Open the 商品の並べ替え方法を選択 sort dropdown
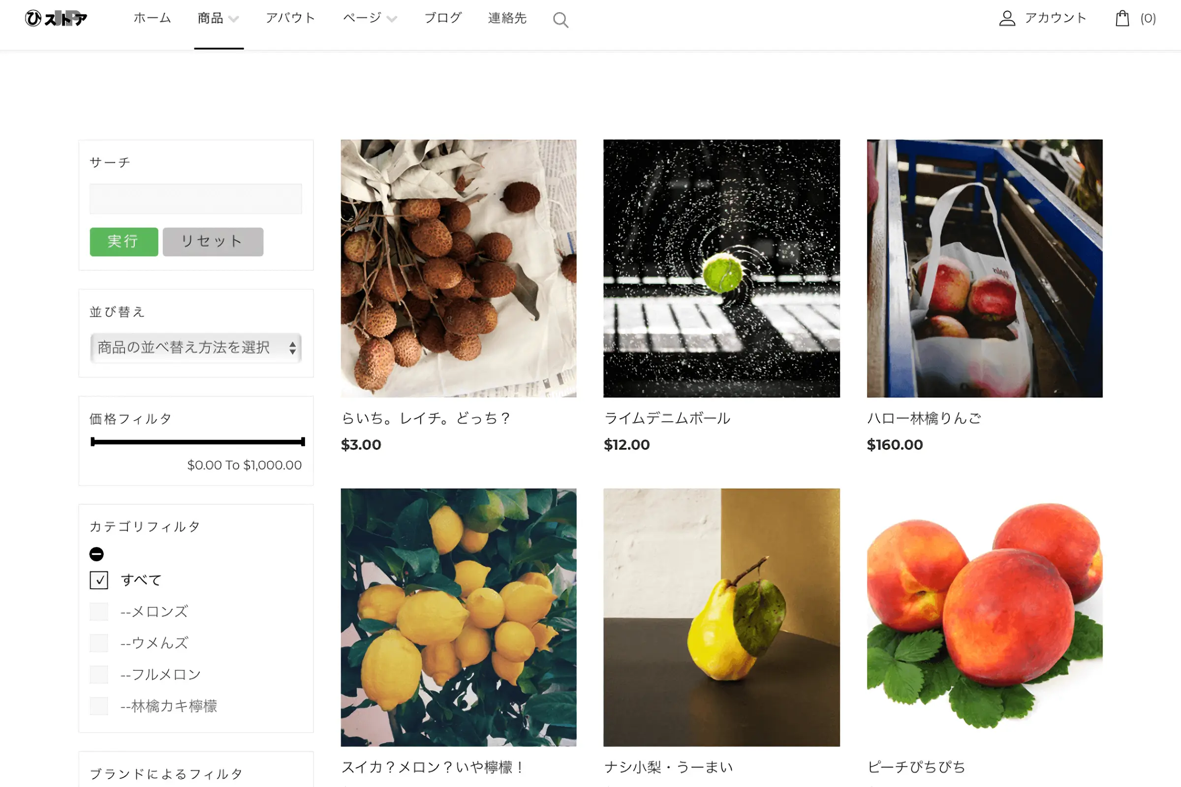The height and width of the screenshot is (787, 1181). (x=196, y=347)
